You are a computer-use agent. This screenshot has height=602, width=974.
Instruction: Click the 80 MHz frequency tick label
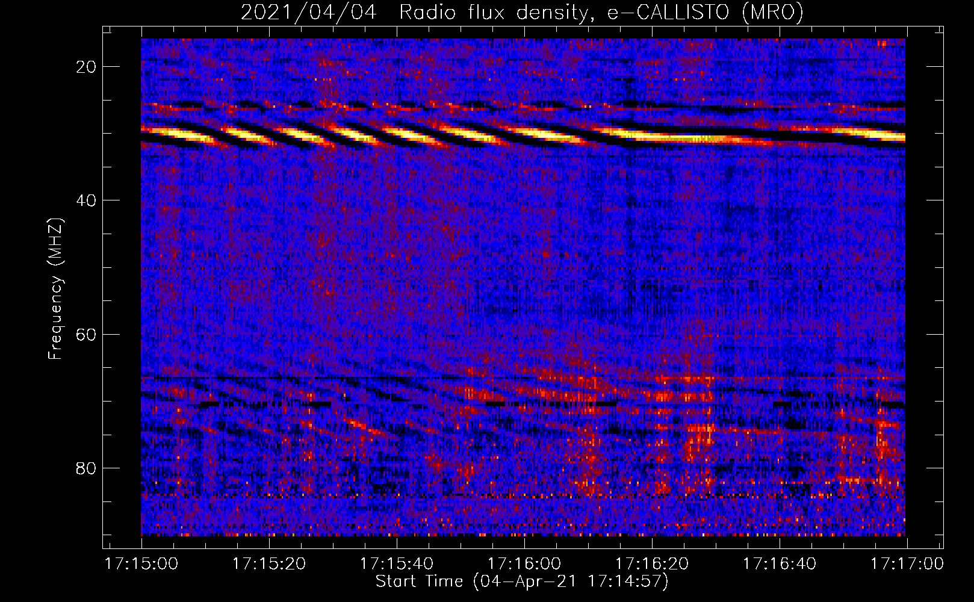[x=87, y=468]
